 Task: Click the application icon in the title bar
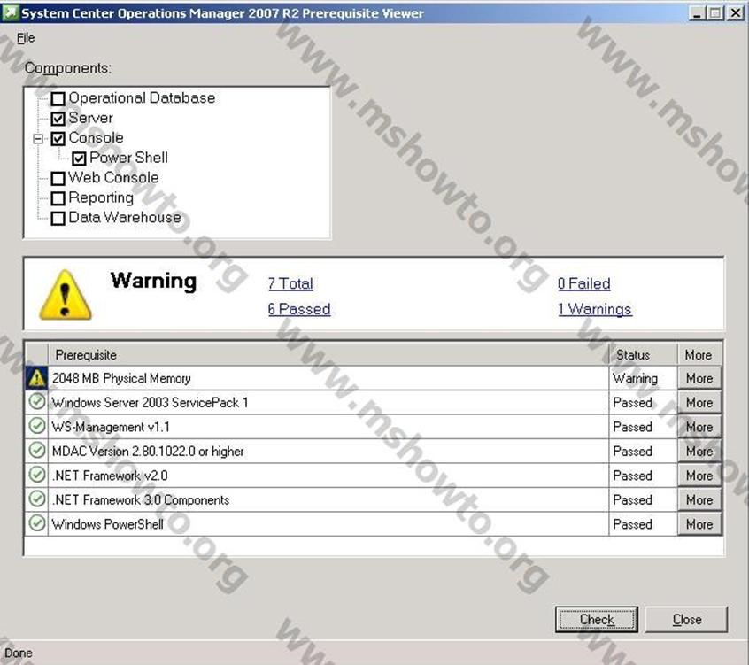(x=10, y=13)
